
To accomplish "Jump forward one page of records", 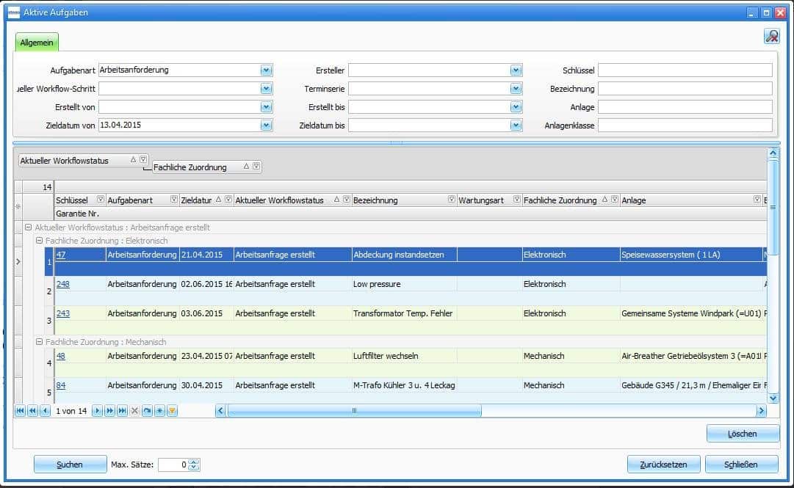I will tap(110, 411).
